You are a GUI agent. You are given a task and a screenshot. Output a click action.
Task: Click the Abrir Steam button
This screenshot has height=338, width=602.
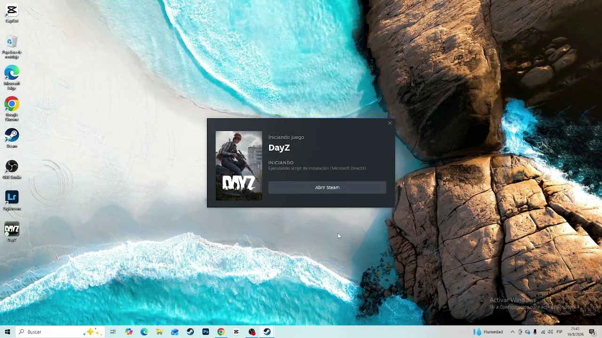[x=327, y=187]
